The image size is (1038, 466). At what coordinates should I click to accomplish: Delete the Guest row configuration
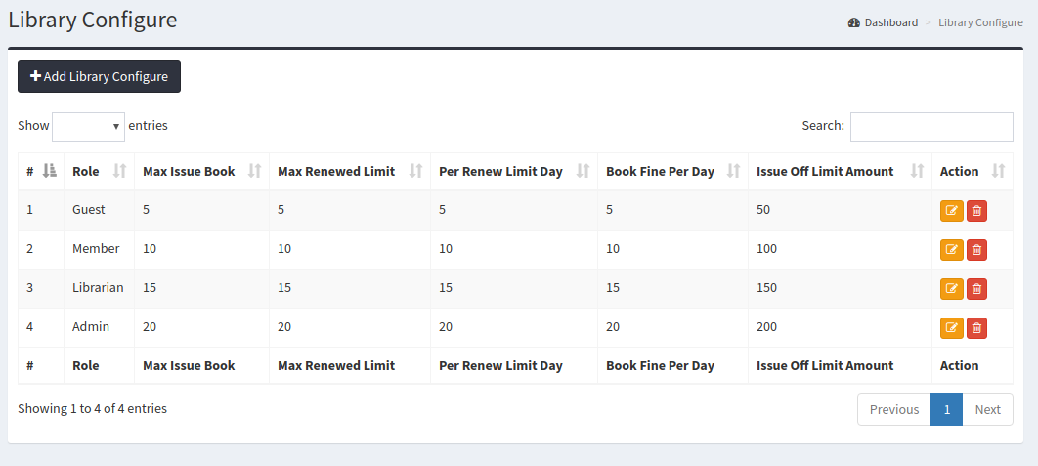click(x=976, y=211)
